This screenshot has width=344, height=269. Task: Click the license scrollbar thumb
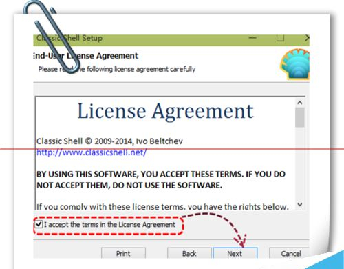pyautogui.click(x=300, y=117)
